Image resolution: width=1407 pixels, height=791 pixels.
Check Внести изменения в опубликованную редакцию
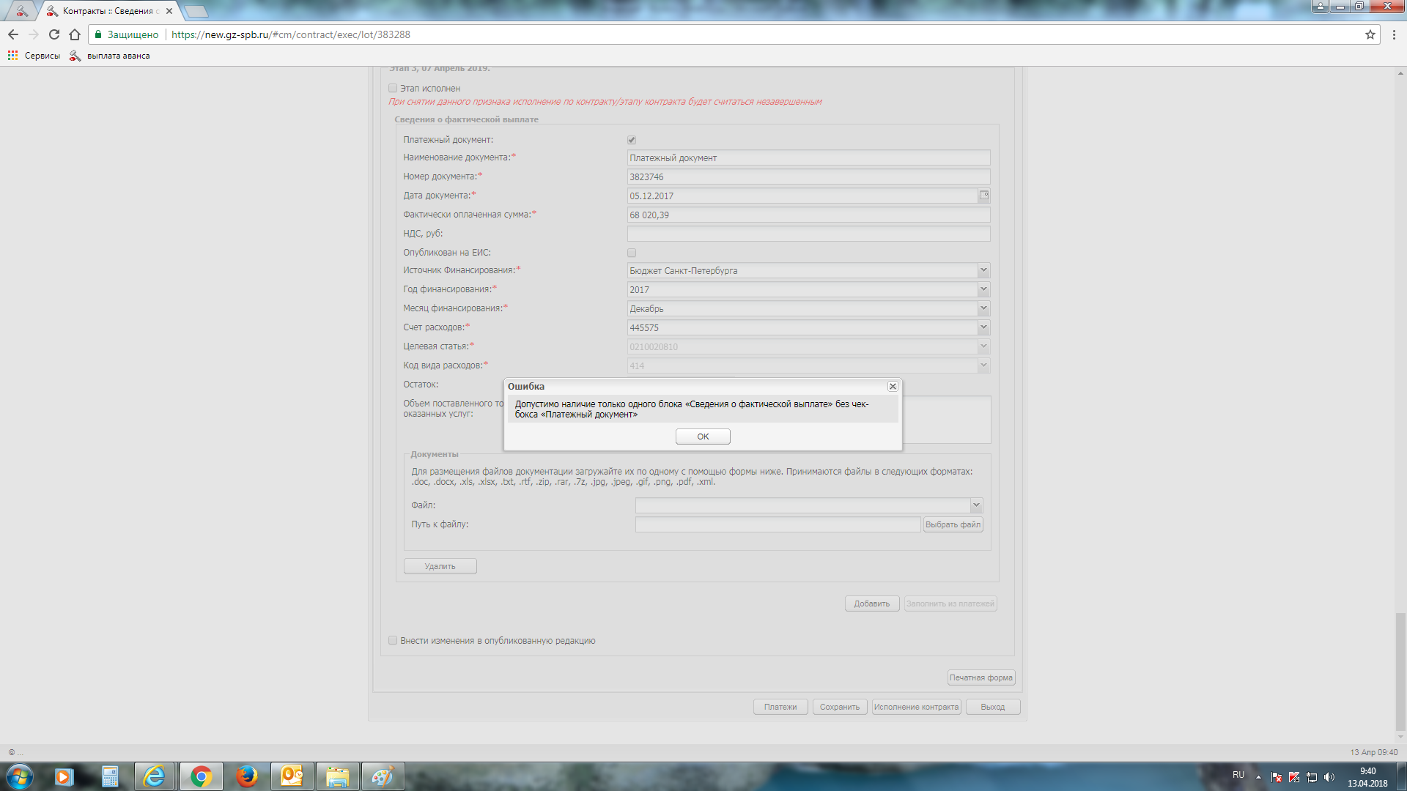(393, 641)
